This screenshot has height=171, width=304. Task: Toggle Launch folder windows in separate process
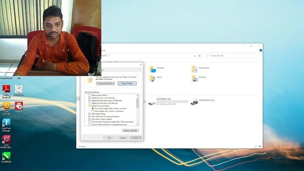(x=89, y=124)
